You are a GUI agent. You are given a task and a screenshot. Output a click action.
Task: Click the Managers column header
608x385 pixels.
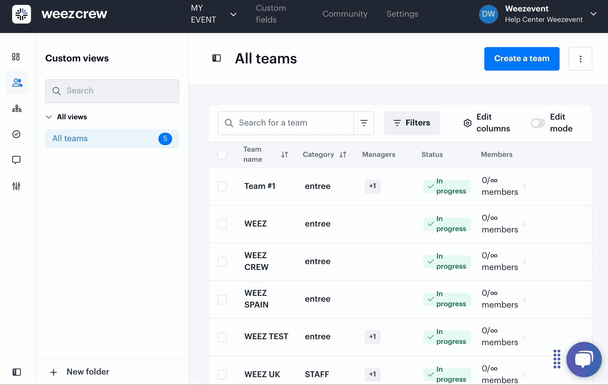coord(379,155)
